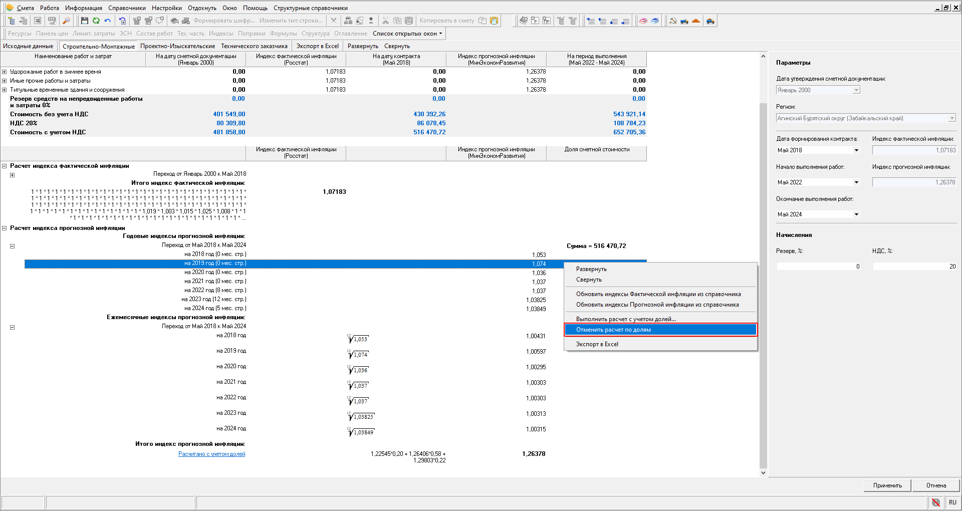The width and height of the screenshot is (962, 511).
Task: Expand the 'Удорожание работ в зимнее время' row
Action: 5,72
